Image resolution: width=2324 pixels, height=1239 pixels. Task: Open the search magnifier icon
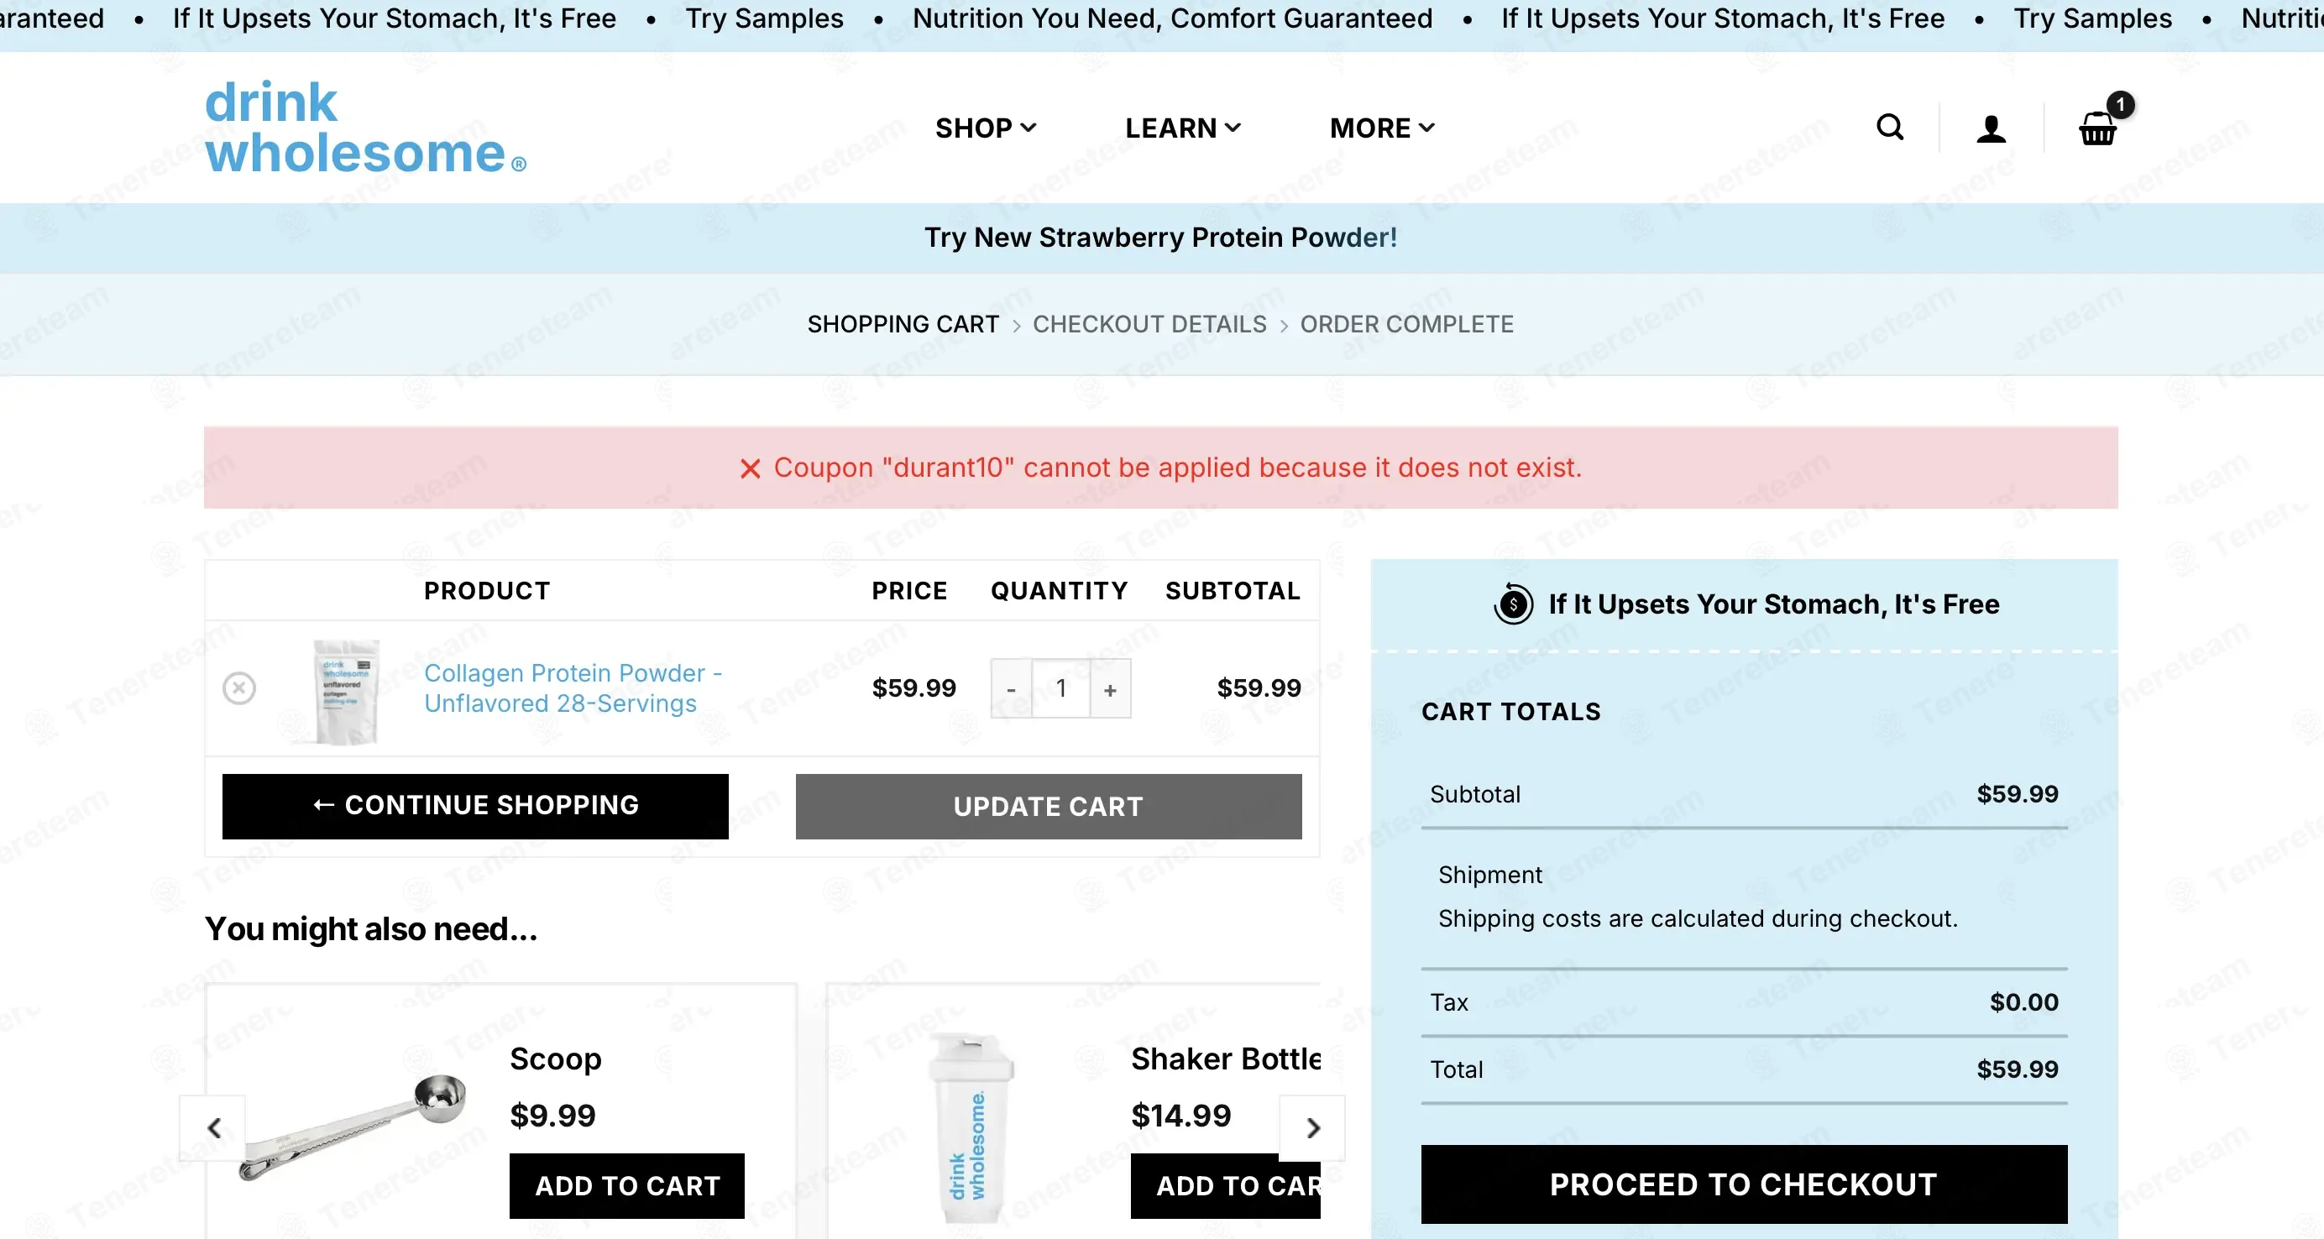1889,128
